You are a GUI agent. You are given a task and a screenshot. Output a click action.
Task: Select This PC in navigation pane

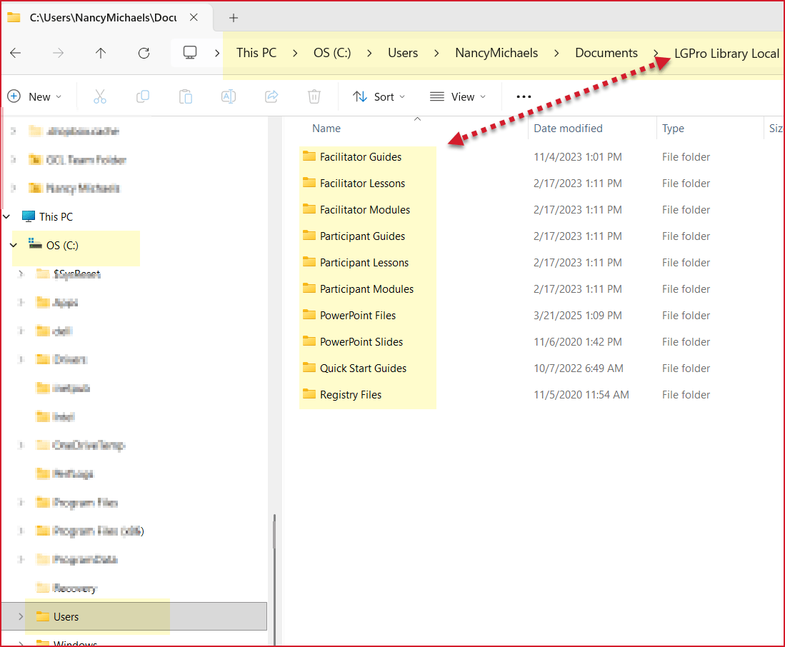[x=48, y=216]
